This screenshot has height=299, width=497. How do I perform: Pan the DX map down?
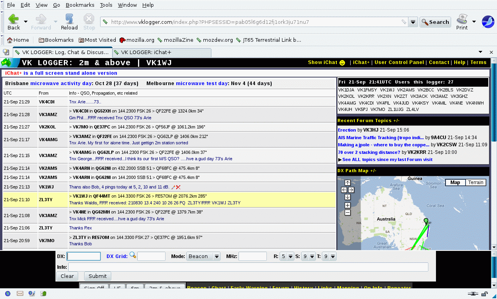pos(347,197)
